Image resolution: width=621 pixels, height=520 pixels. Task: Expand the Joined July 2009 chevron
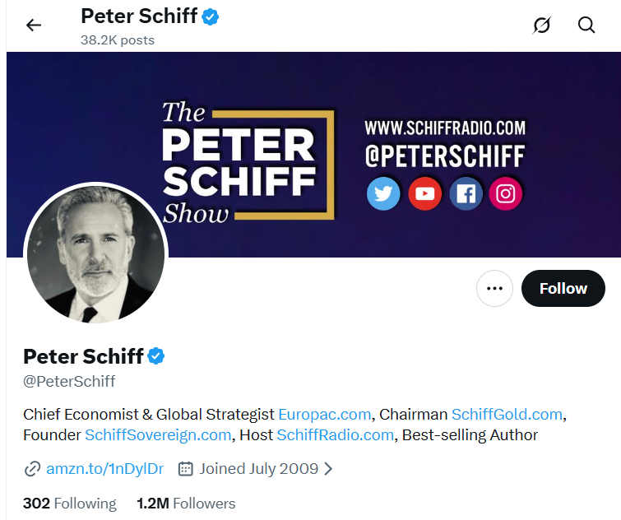[328, 469]
